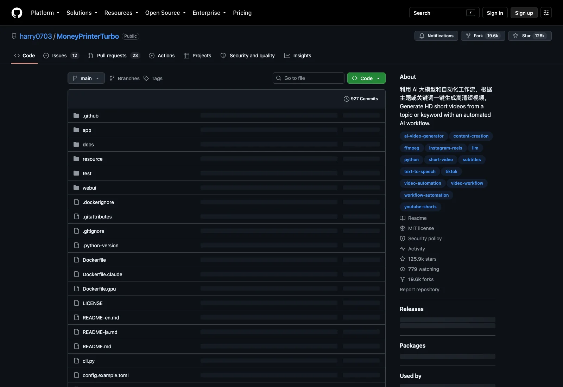Click the Security policy shield icon
563x387 pixels.
tap(403, 239)
